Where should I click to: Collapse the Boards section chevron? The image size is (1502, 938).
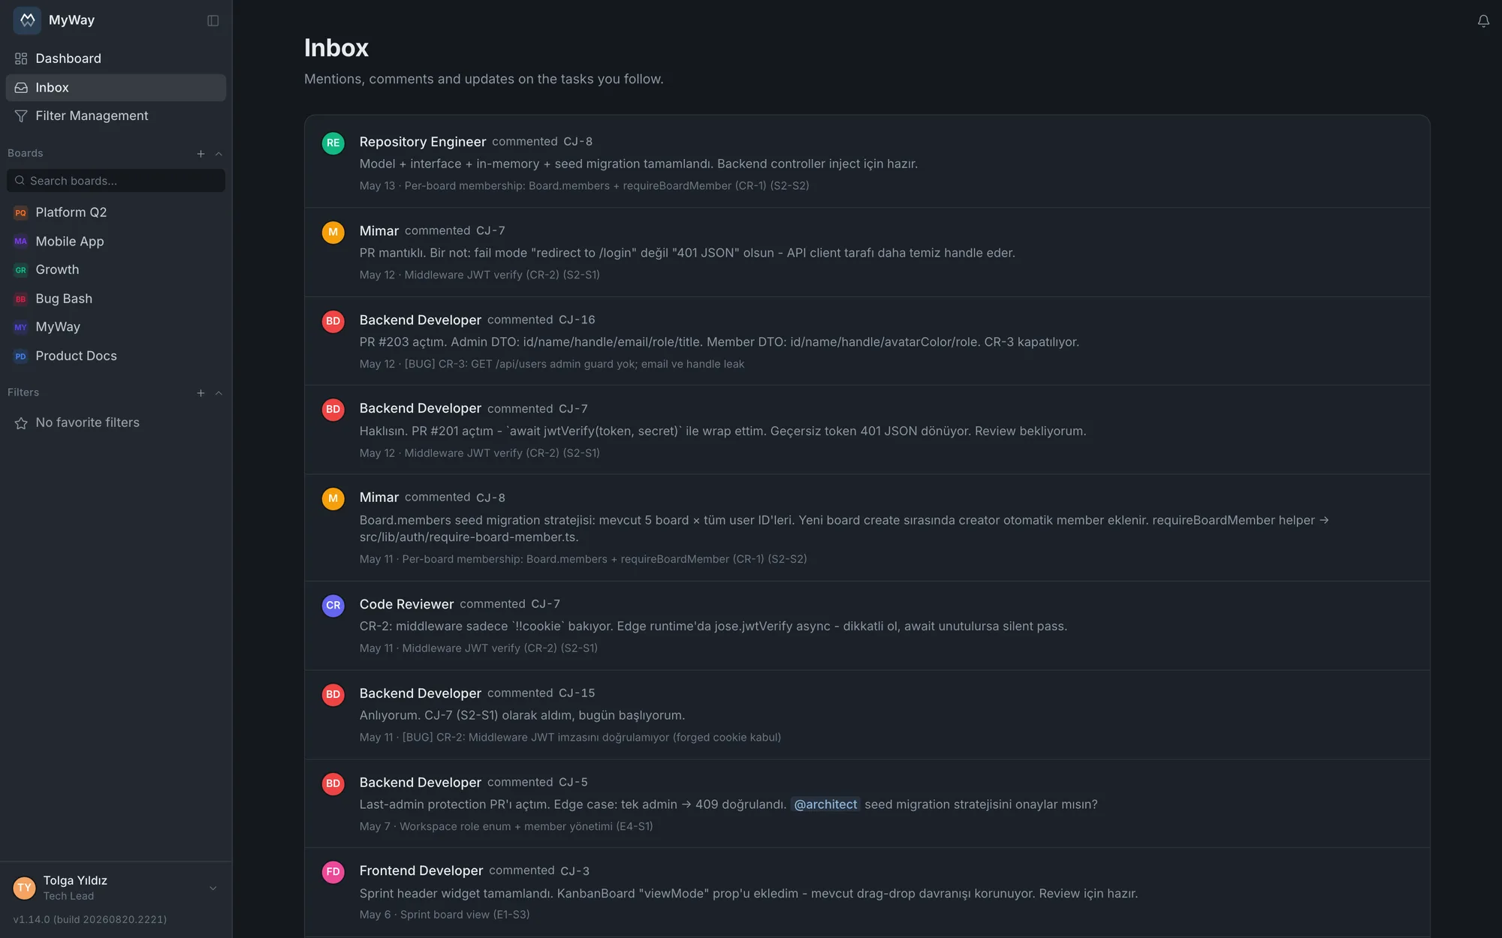(219, 154)
